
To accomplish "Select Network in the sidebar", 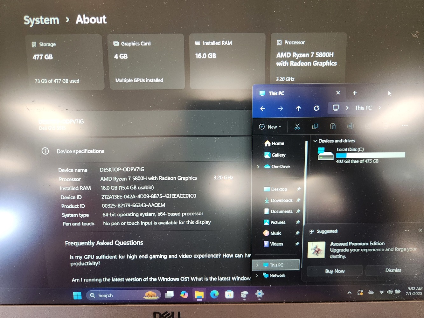I will [274, 275].
